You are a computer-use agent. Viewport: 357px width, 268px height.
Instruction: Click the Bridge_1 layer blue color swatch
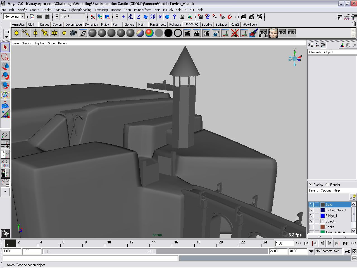[x=322, y=216]
